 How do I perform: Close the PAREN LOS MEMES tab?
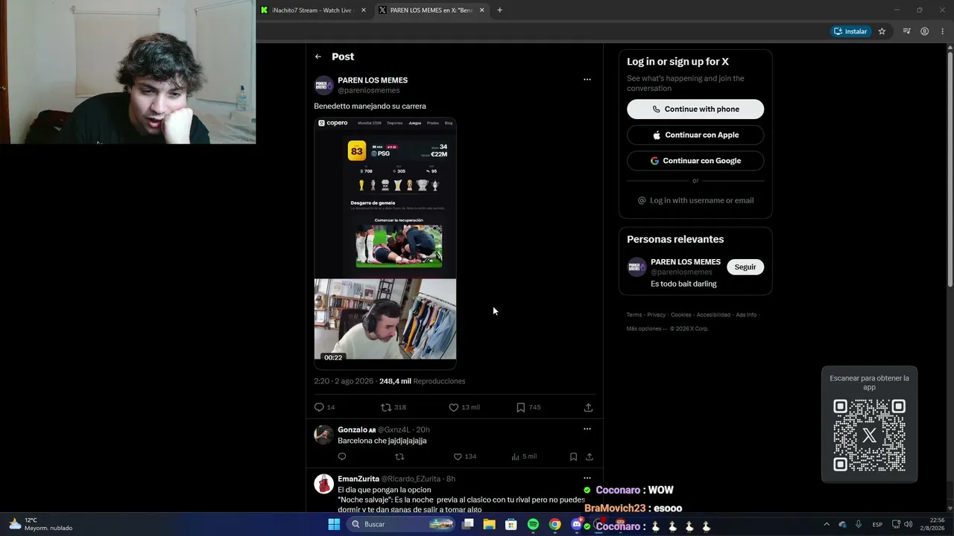click(x=481, y=10)
